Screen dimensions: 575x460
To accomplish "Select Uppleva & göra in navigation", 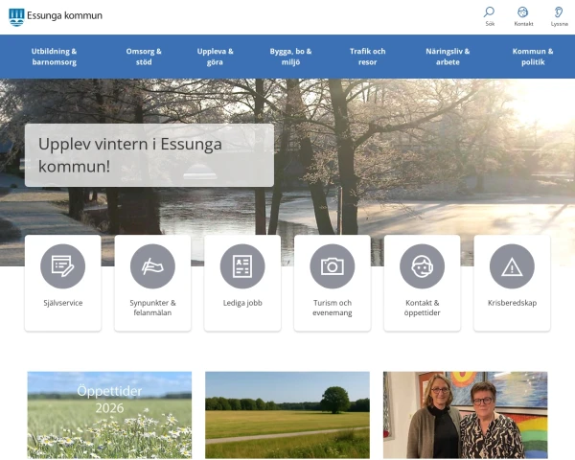I will point(216,57).
